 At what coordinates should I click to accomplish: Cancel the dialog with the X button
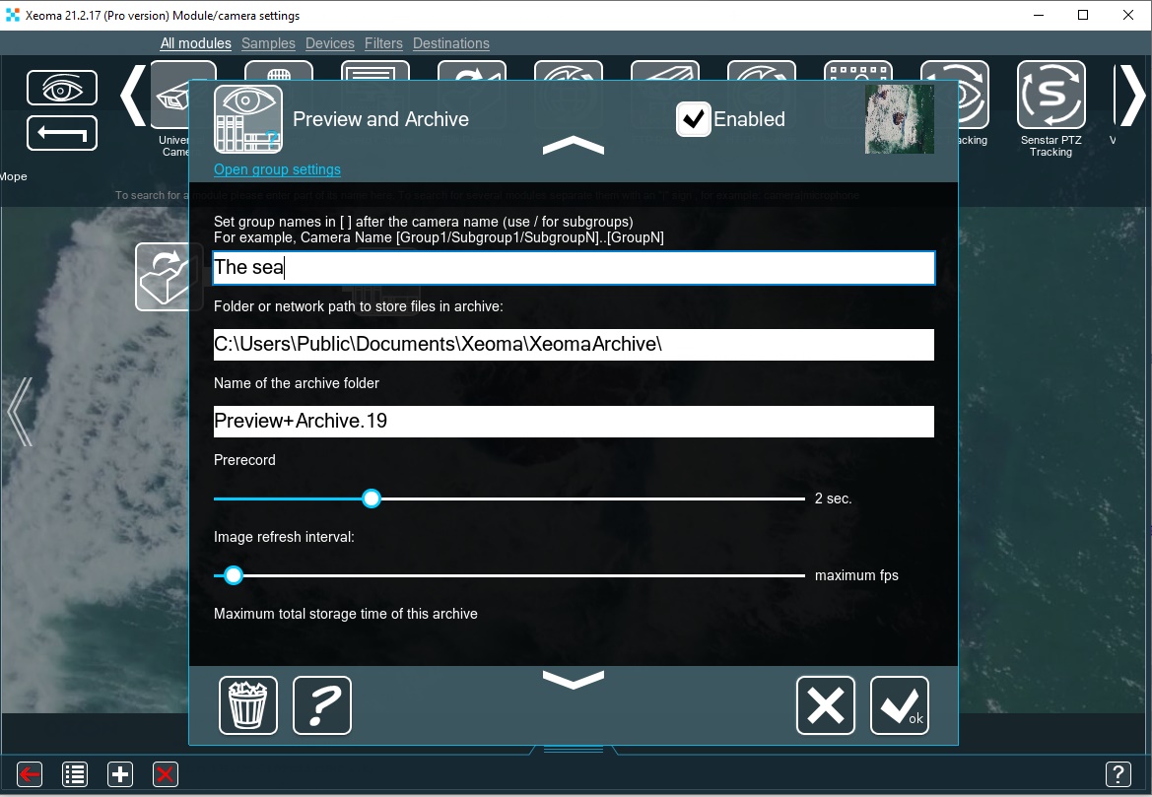click(x=826, y=705)
